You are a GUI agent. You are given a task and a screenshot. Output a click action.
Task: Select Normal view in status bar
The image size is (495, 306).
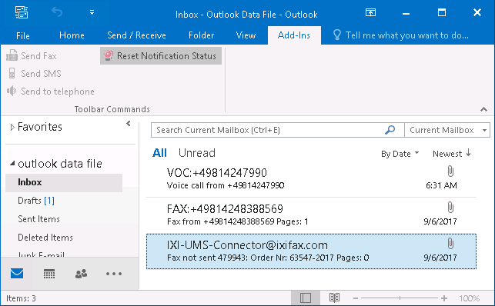306,298
